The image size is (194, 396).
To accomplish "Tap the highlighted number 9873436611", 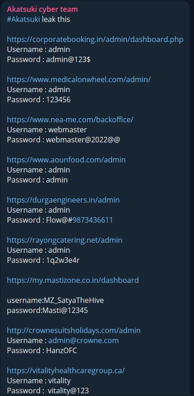I will [x=93, y=220].
